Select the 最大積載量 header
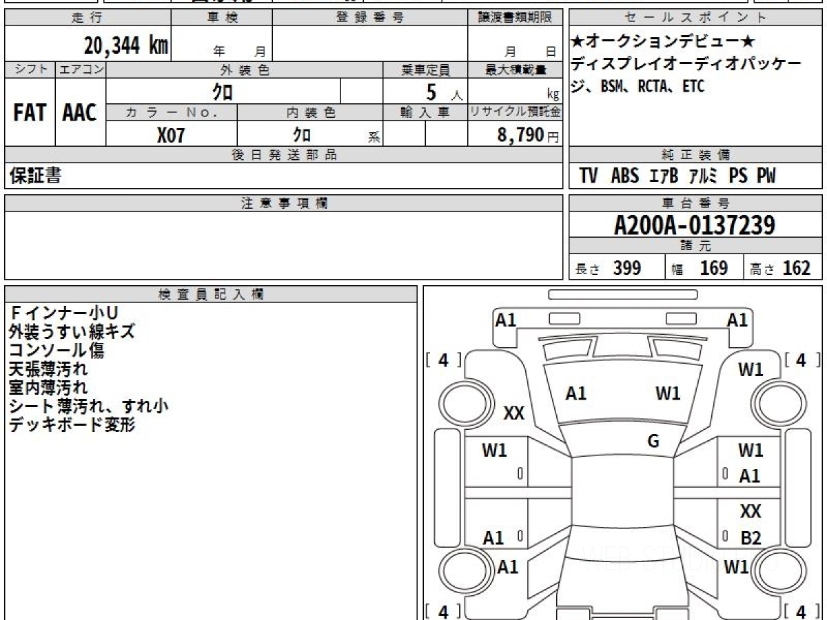Viewport: 827px width, 620px height. [x=515, y=70]
